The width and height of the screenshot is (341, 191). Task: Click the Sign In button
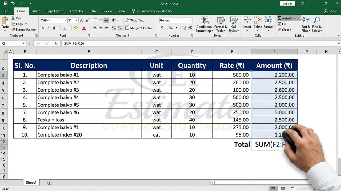tap(287, 3)
